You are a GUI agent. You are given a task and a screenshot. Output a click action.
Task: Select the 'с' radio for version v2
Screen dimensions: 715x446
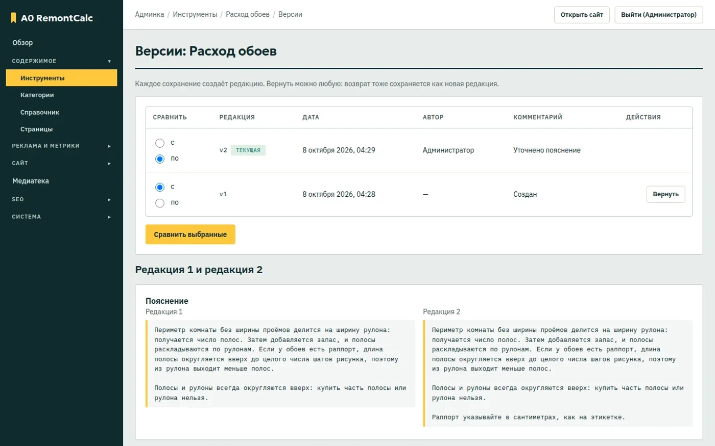(160, 143)
